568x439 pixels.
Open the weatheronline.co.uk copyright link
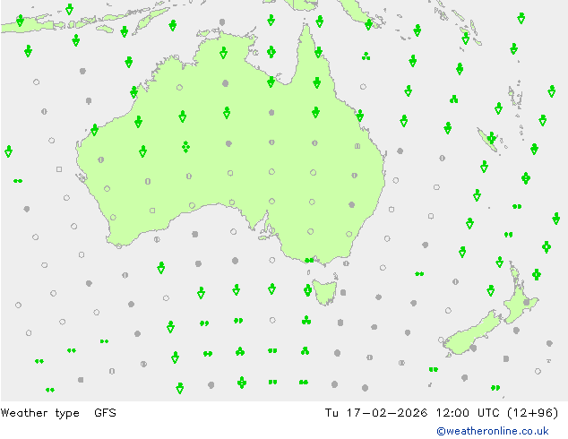click(x=493, y=431)
